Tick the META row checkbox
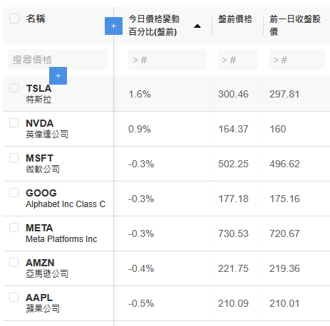This screenshot has width=330, height=326. tap(14, 227)
